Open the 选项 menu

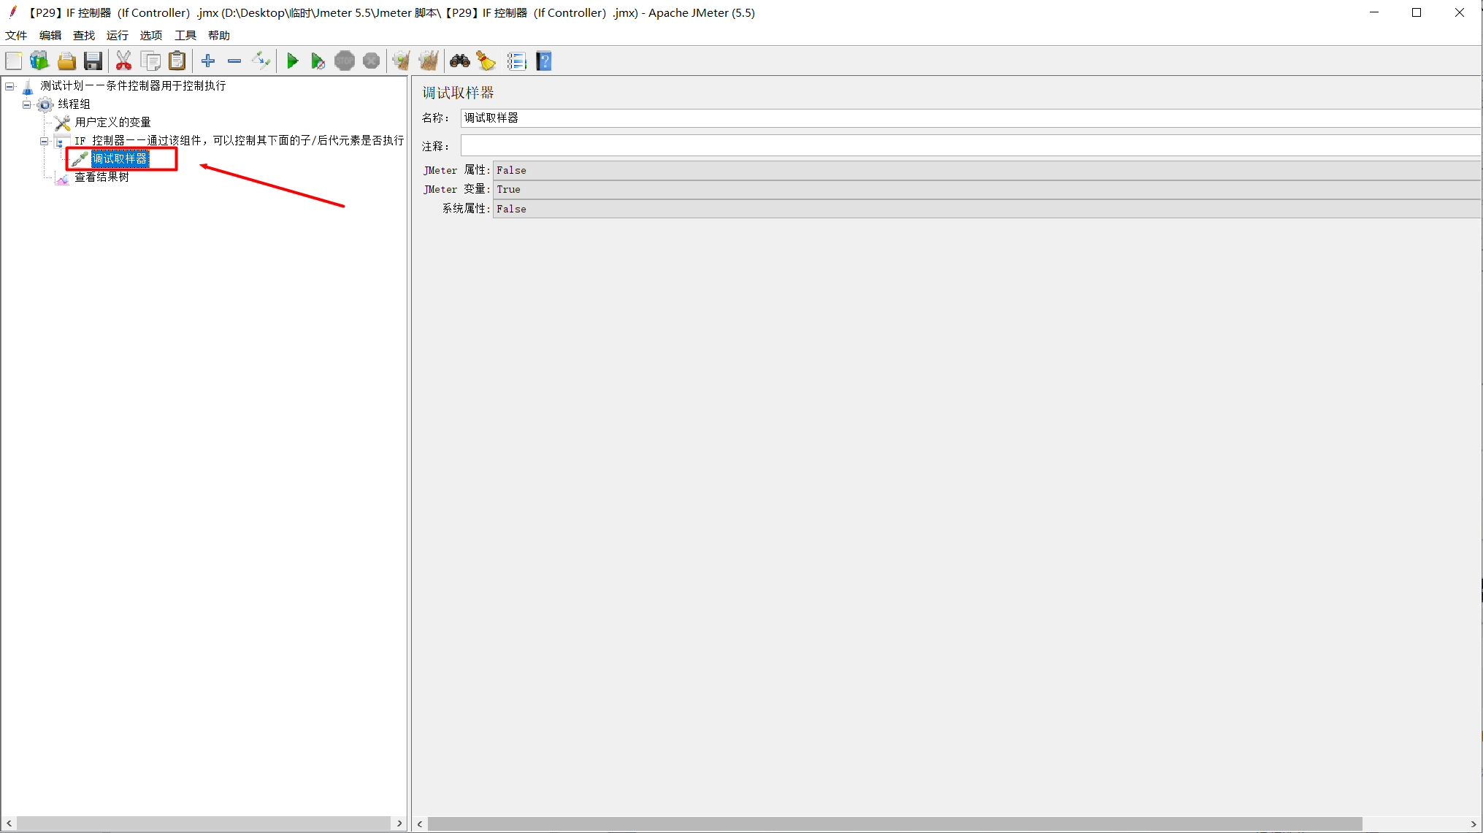[x=151, y=35]
